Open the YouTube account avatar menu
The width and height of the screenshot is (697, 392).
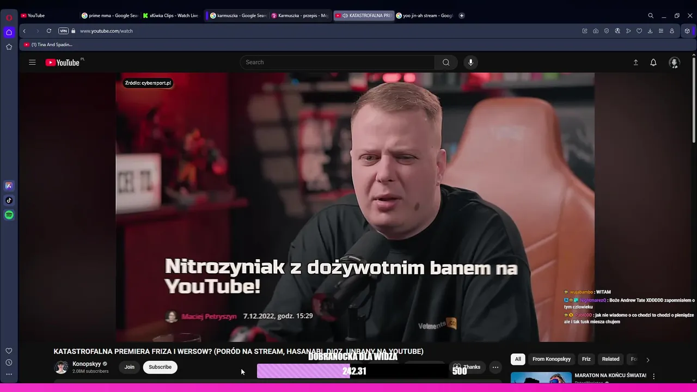(x=674, y=63)
